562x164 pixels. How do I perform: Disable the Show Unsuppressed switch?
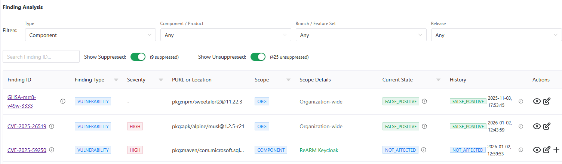click(x=258, y=57)
